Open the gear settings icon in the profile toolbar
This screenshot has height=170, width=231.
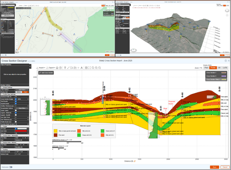pos(60,68)
